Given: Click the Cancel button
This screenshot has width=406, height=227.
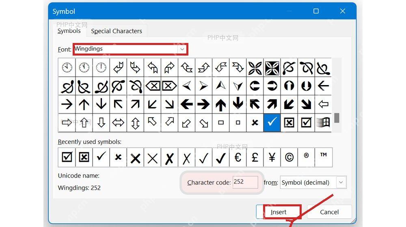Looking at the screenshot, I should tap(329, 212).
